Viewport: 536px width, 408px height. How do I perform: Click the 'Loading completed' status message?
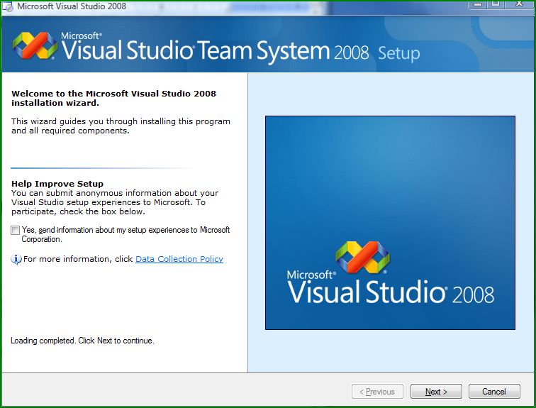[x=82, y=341]
